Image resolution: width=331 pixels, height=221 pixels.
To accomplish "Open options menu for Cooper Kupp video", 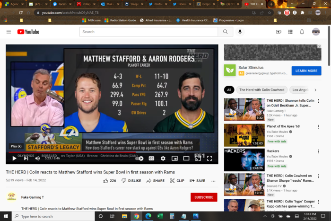I will coord(318,202).
